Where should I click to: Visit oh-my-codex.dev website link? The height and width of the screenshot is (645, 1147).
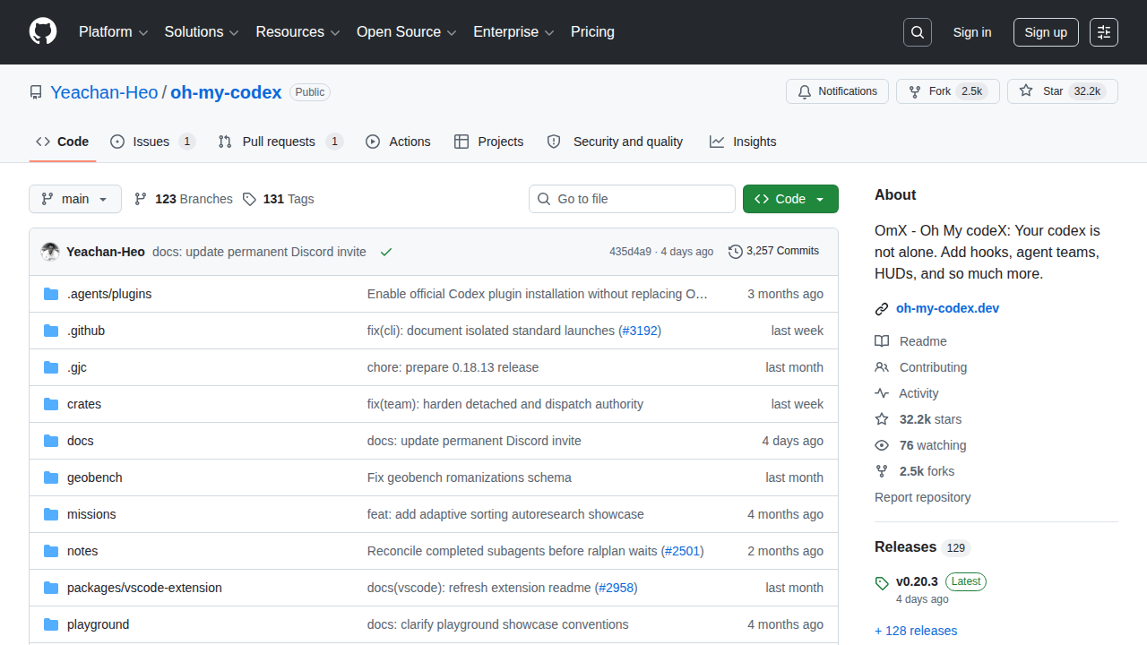pos(948,308)
